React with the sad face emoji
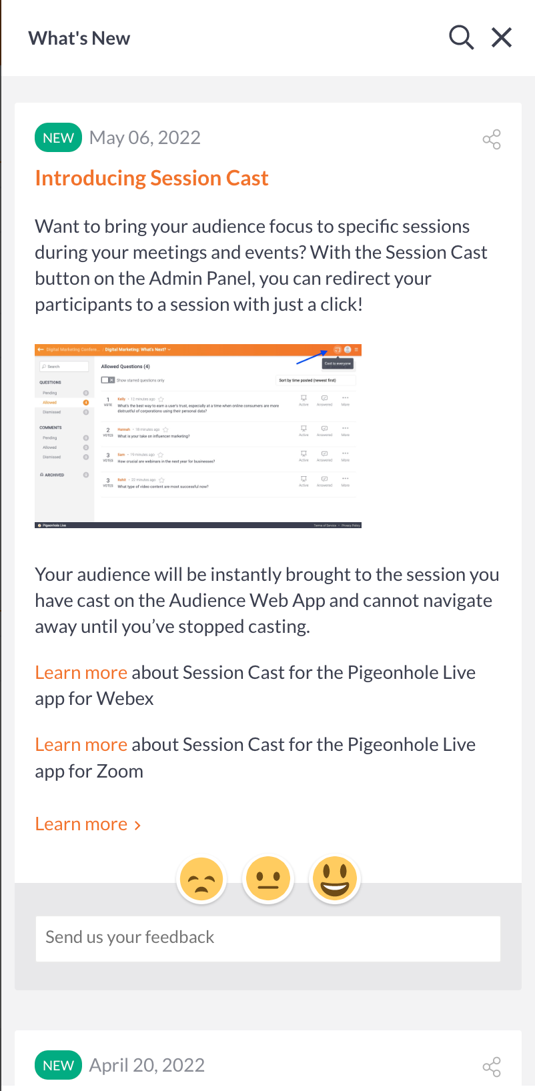 (201, 880)
